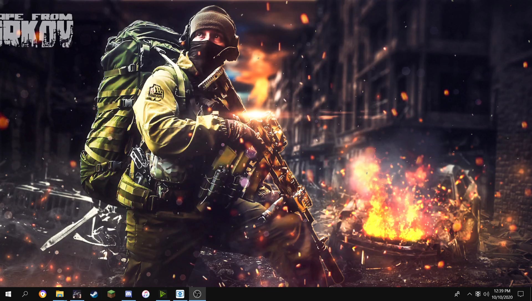Open the green play-arrow app on taskbar

[x=163, y=294]
